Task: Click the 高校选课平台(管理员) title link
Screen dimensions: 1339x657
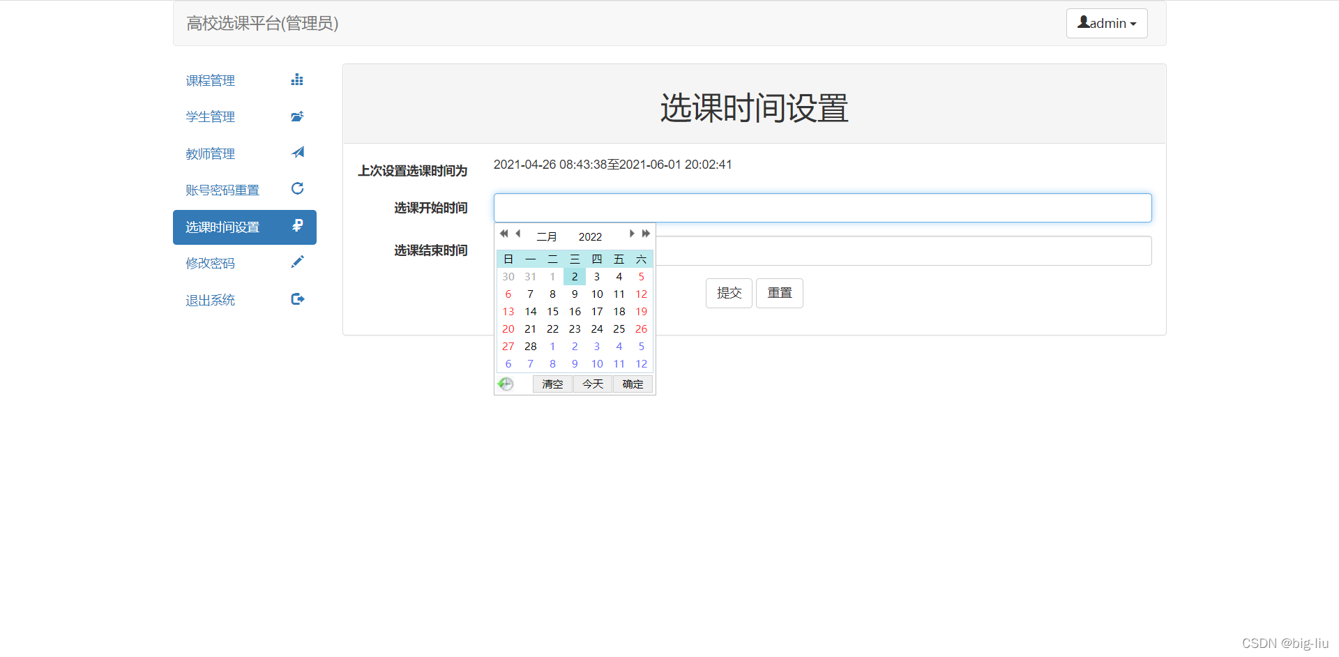Action: 262,23
